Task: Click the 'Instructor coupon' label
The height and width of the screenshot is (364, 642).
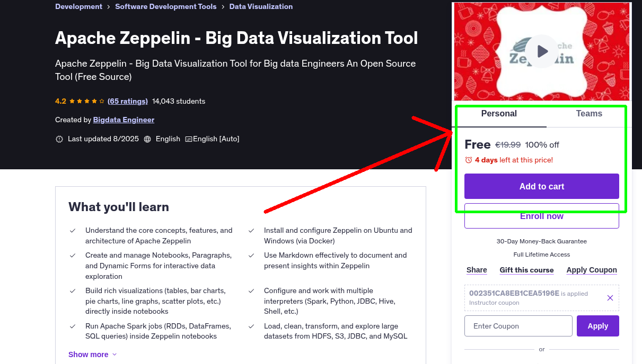Action: tap(494, 303)
